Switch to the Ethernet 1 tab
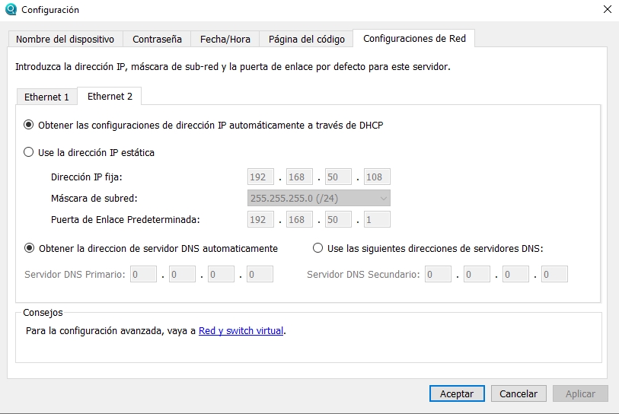The image size is (619, 414). [x=46, y=97]
